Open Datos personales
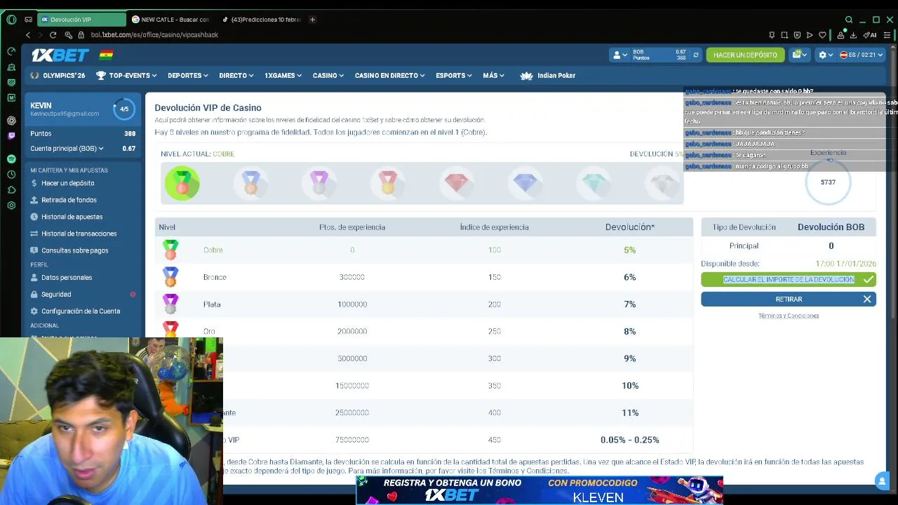This screenshot has height=505, width=898. tap(67, 278)
